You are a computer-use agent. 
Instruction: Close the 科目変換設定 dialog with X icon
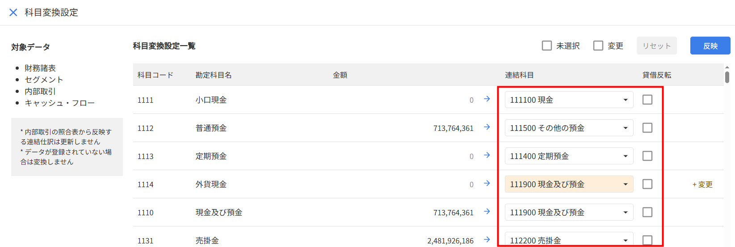click(x=13, y=13)
